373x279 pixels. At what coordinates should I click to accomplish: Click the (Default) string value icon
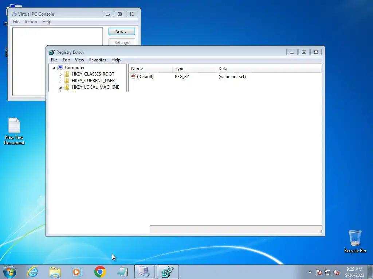(x=133, y=76)
